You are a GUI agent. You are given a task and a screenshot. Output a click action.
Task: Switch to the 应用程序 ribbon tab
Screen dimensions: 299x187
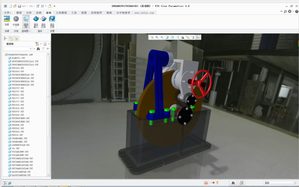[x=96, y=13]
